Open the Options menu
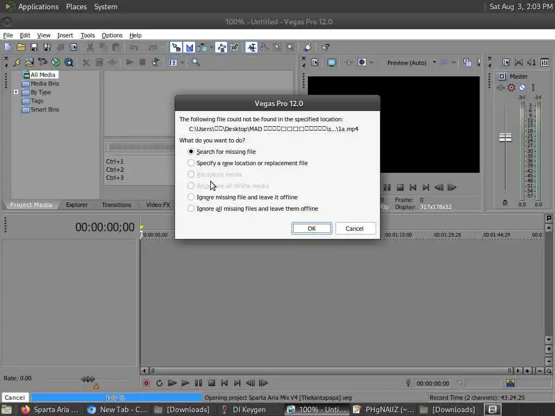This screenshot has height=416, width=555. (x=112, y=35)
